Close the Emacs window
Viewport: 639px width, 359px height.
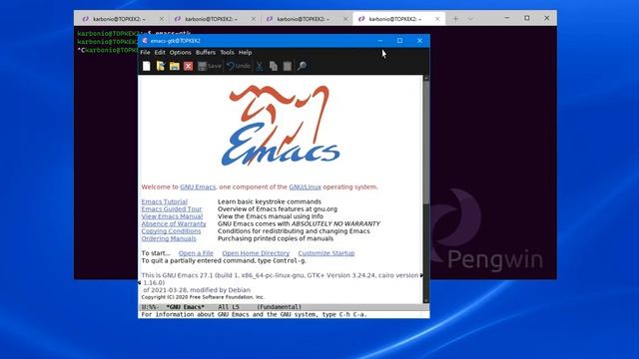click(419, 40)
